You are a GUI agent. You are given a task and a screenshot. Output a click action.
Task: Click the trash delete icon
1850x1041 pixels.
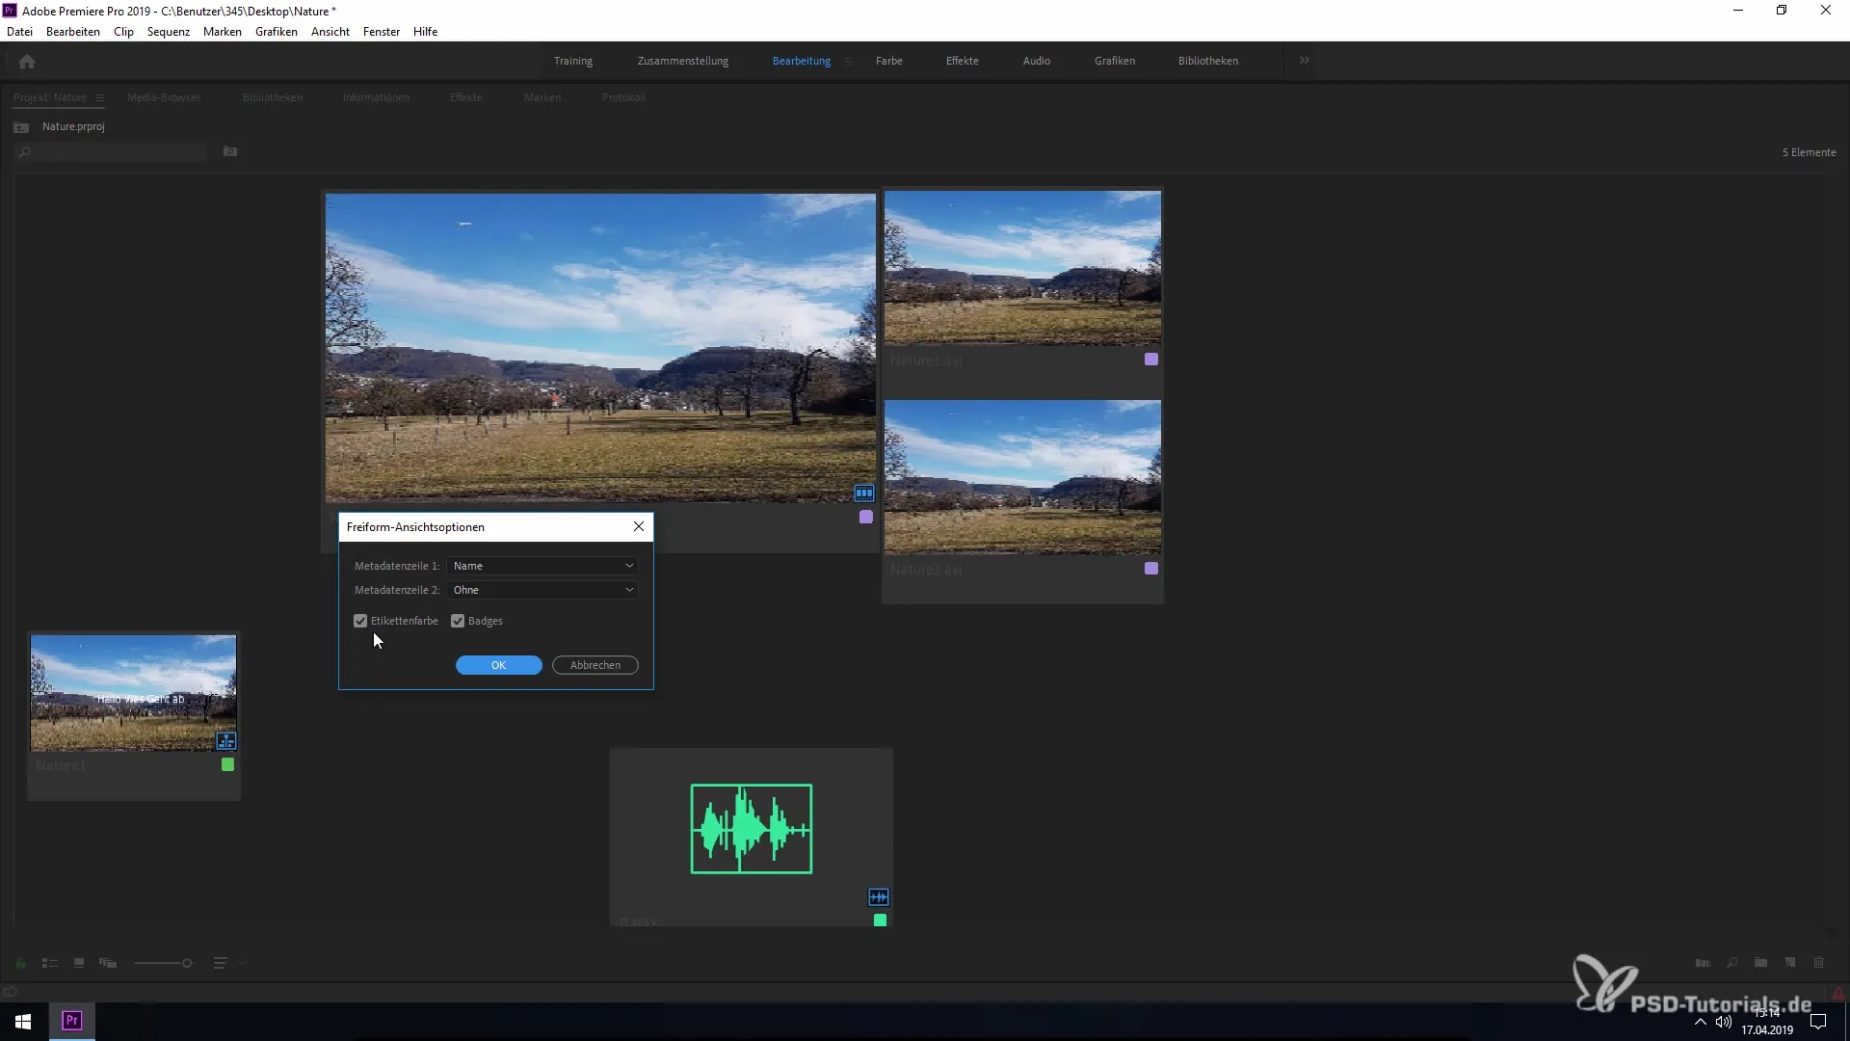point(1819,963)
